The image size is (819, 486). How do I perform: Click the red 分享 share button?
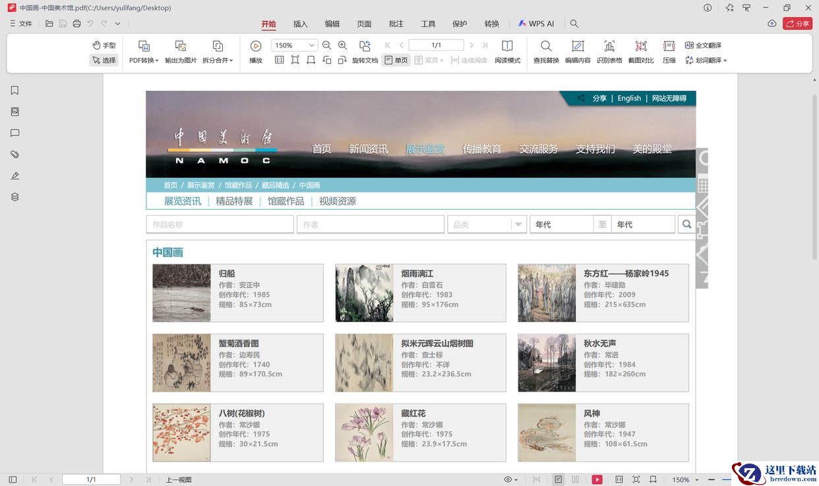(x=798, y=24)
